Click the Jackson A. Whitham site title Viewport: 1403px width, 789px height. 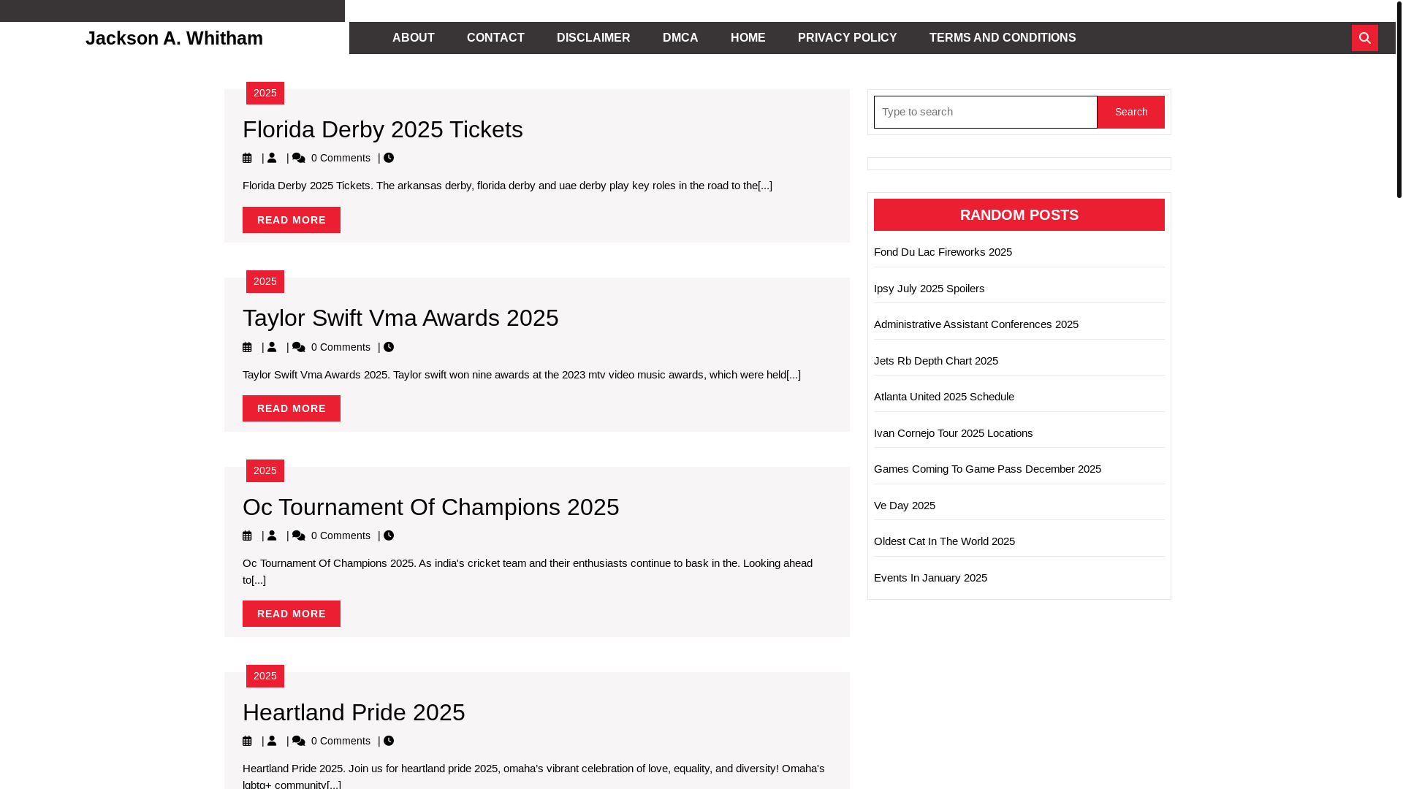174,38
